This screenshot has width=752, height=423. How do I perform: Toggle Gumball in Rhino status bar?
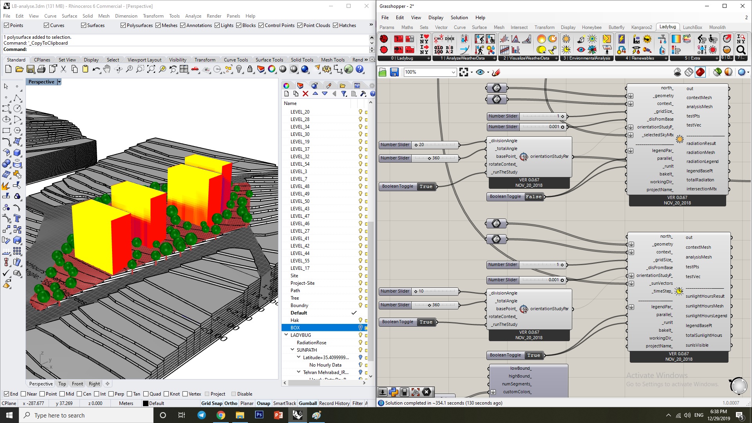[308, 403]
